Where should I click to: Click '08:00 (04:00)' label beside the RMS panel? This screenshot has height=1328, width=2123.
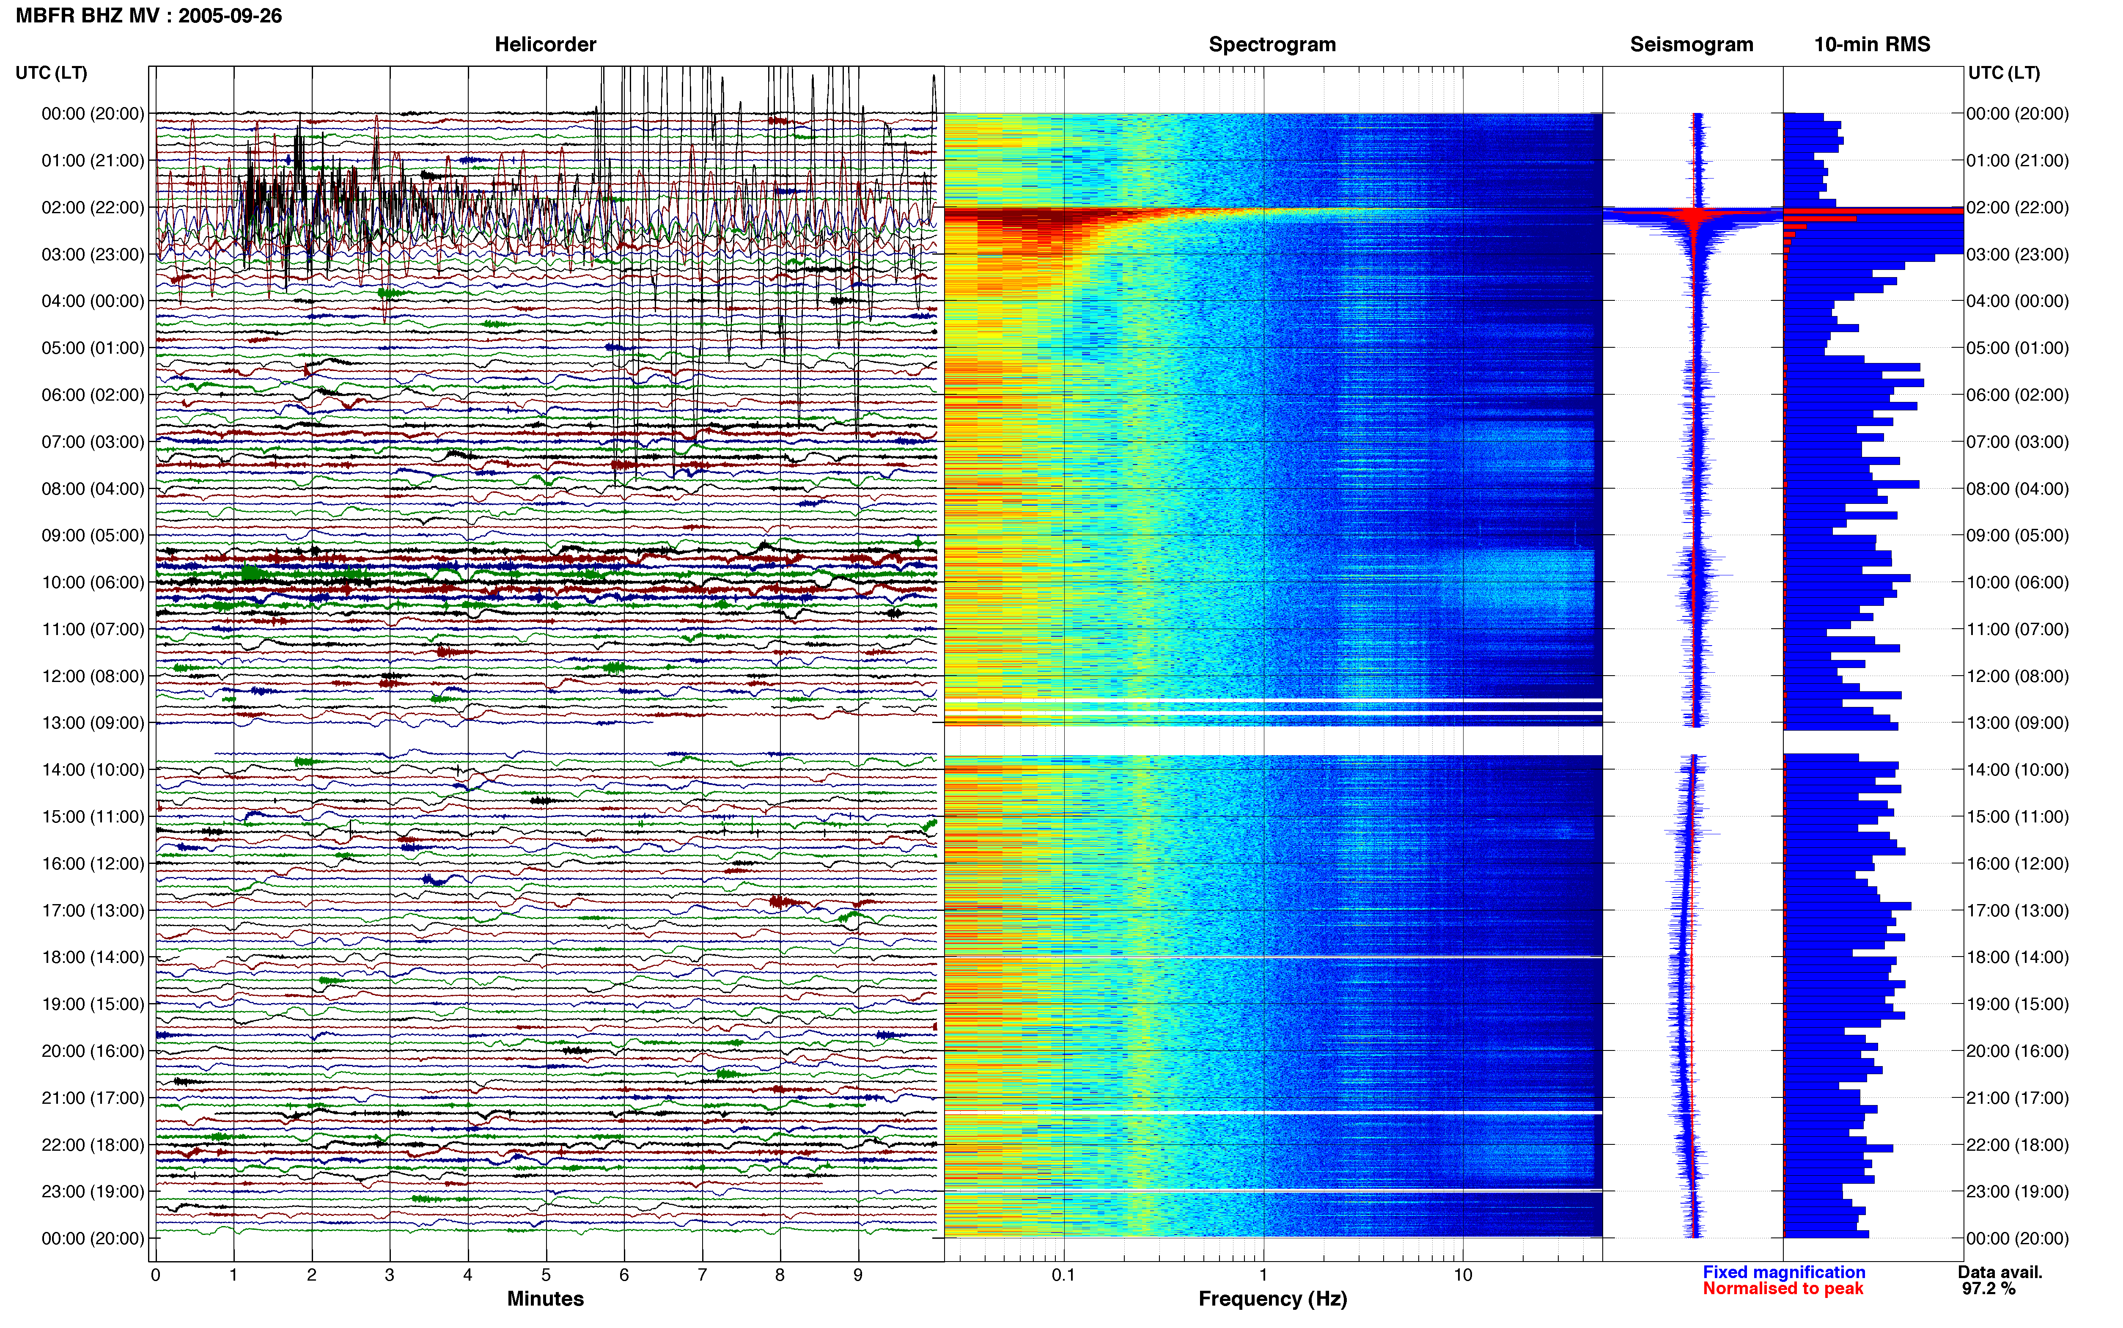2018,488
